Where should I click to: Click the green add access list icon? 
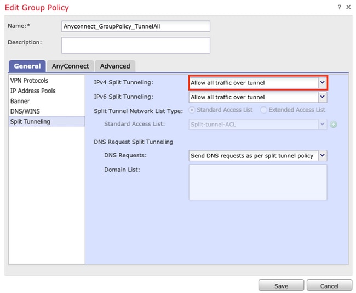click(x=334, y=125)
